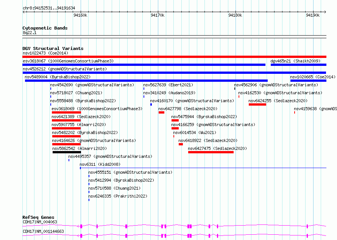
Task: Select the thin blue nsv6311 variant line
Action: coord(203,168)
